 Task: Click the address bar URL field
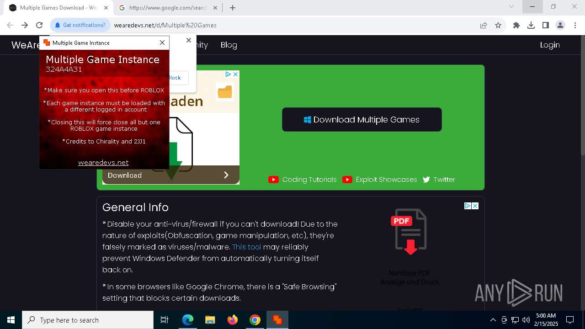pos(292,25)
